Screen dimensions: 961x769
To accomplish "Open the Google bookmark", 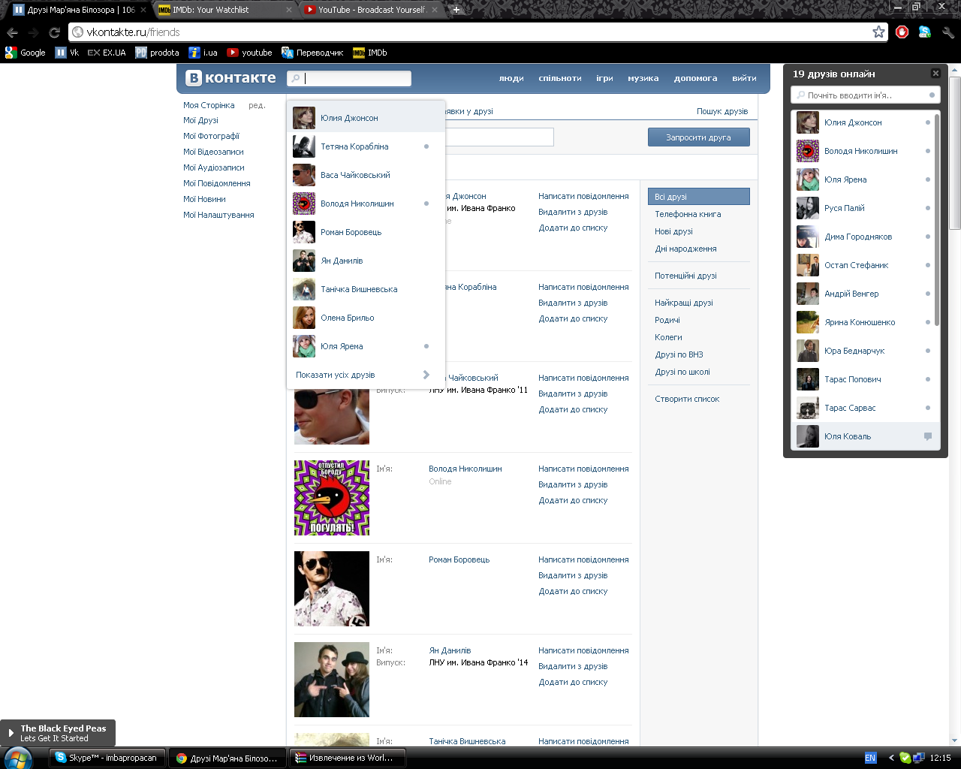I will (x=25, y=53).
